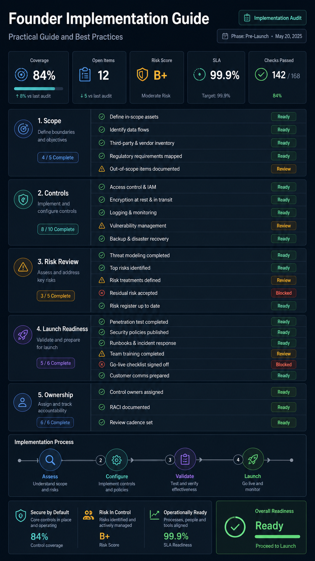Toggle check for Logging & monitoring
Screen dimensions: 315x561
(x=102, y=212)
